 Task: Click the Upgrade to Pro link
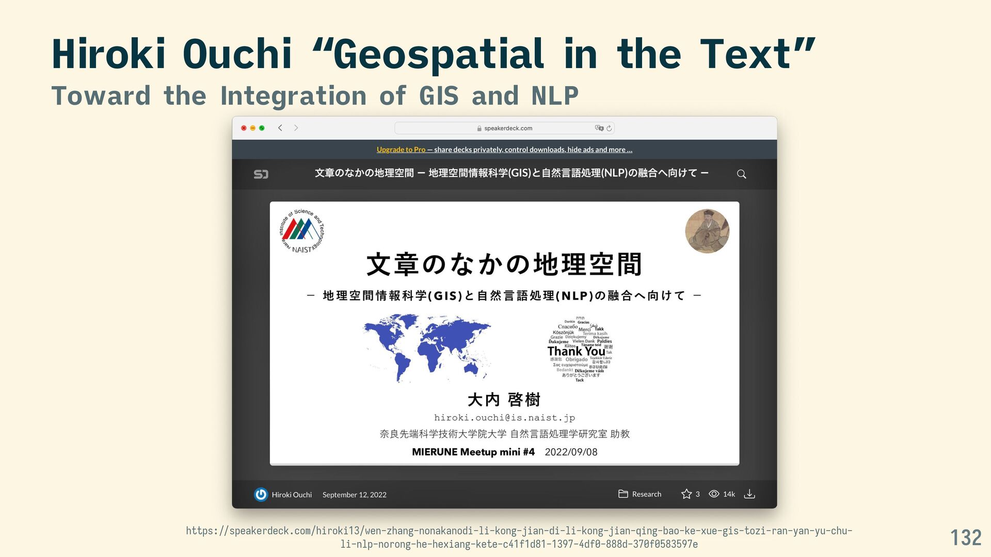point(401,150)
